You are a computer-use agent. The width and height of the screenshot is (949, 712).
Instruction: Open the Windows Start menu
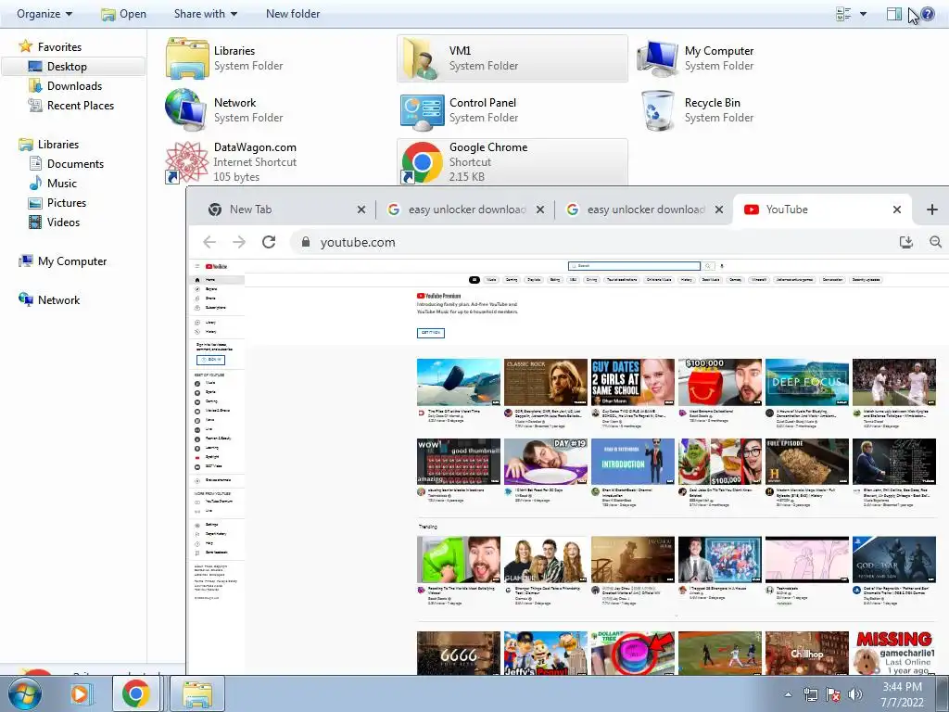pos(25,693)
